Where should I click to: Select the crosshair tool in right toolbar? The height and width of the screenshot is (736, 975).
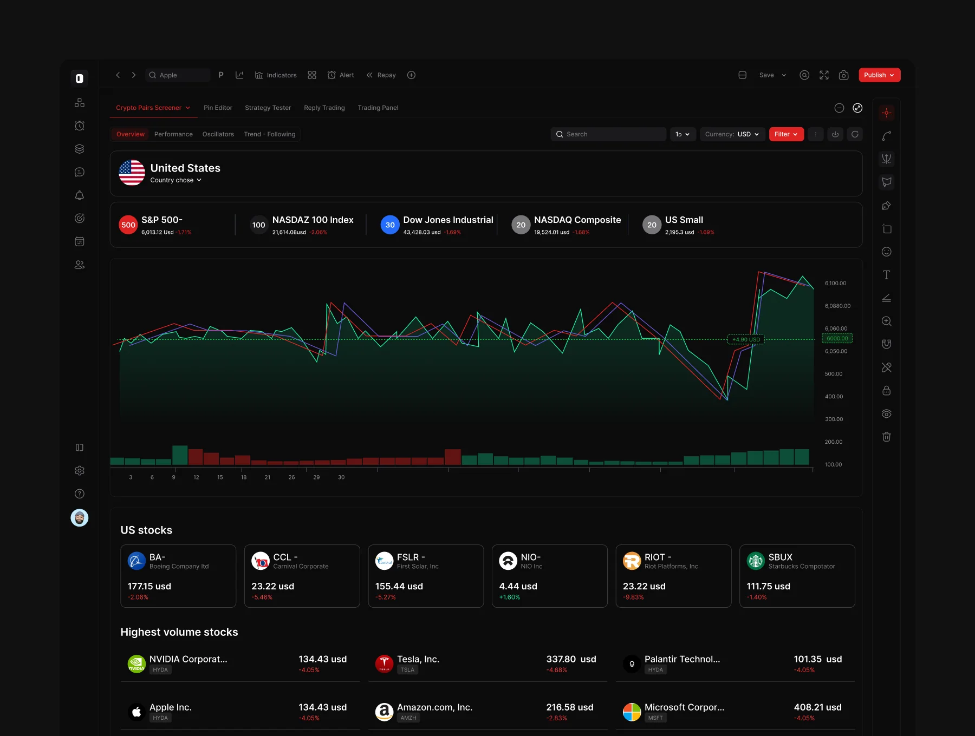coord(887,113)
